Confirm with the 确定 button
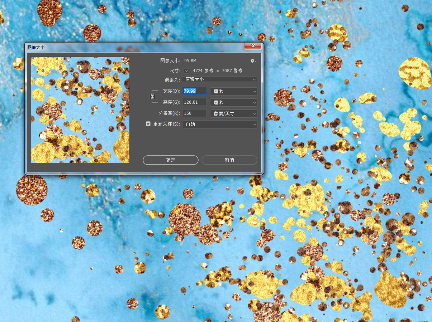Image resolution: width=432 pixels, height=322 pixels. tap(171, 160)
